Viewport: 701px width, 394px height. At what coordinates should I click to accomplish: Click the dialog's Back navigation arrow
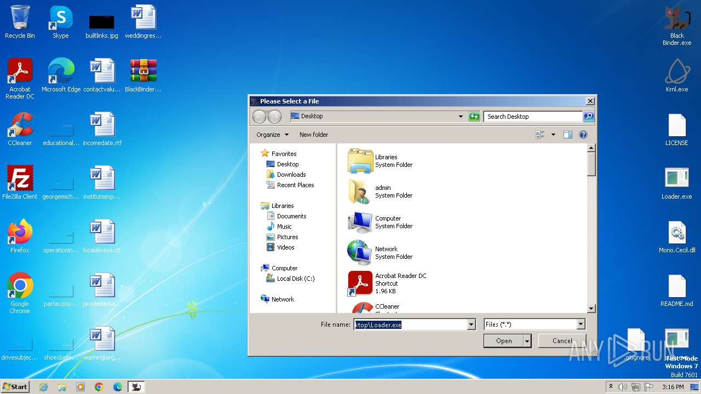[x=260, y=116]
